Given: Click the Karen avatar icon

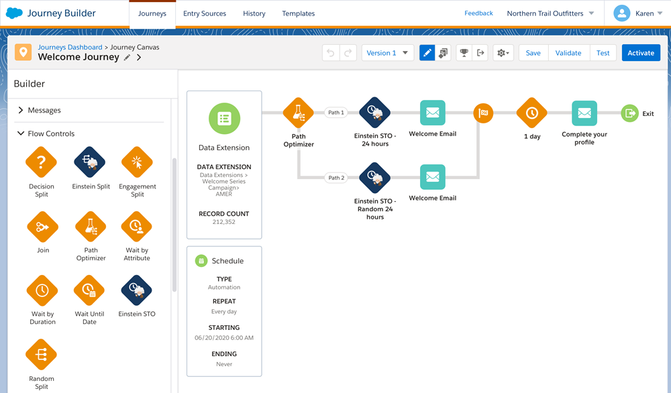Looking at the screenshot, I should point(622,13).
